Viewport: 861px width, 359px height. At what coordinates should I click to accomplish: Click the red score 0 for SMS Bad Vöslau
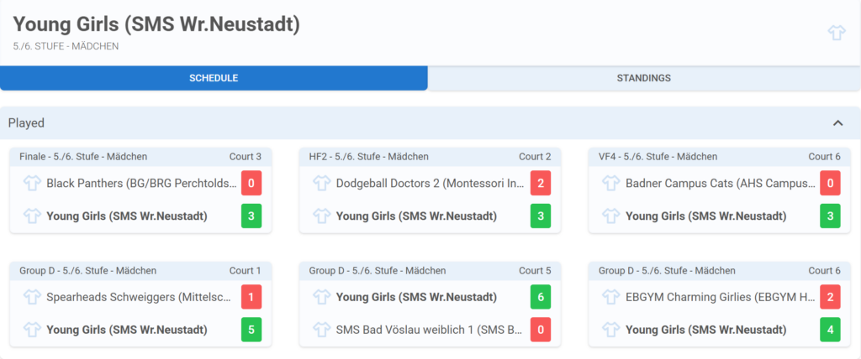[x=541, y=330]
